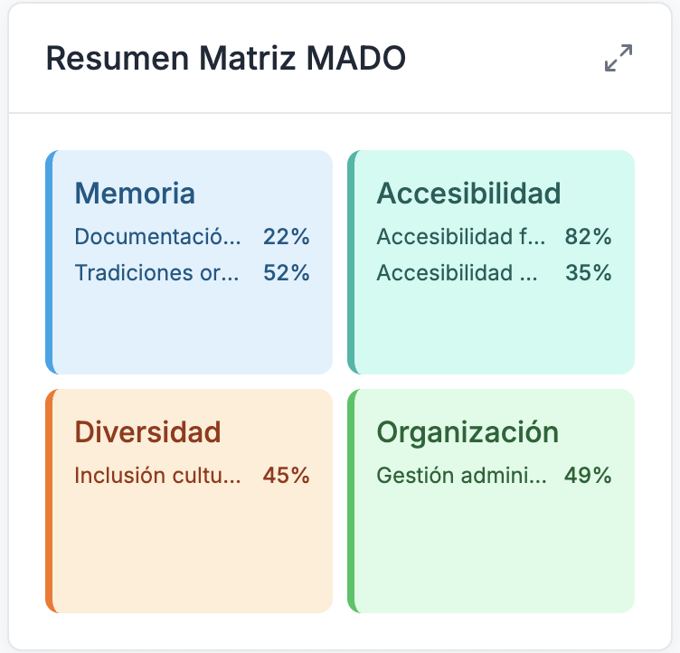Open the Memoria quadrant card

pos(190,326)
